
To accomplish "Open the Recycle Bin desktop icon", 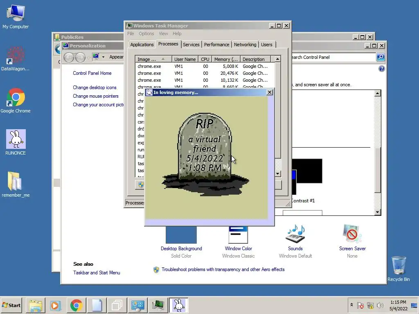I will [399, 269].
